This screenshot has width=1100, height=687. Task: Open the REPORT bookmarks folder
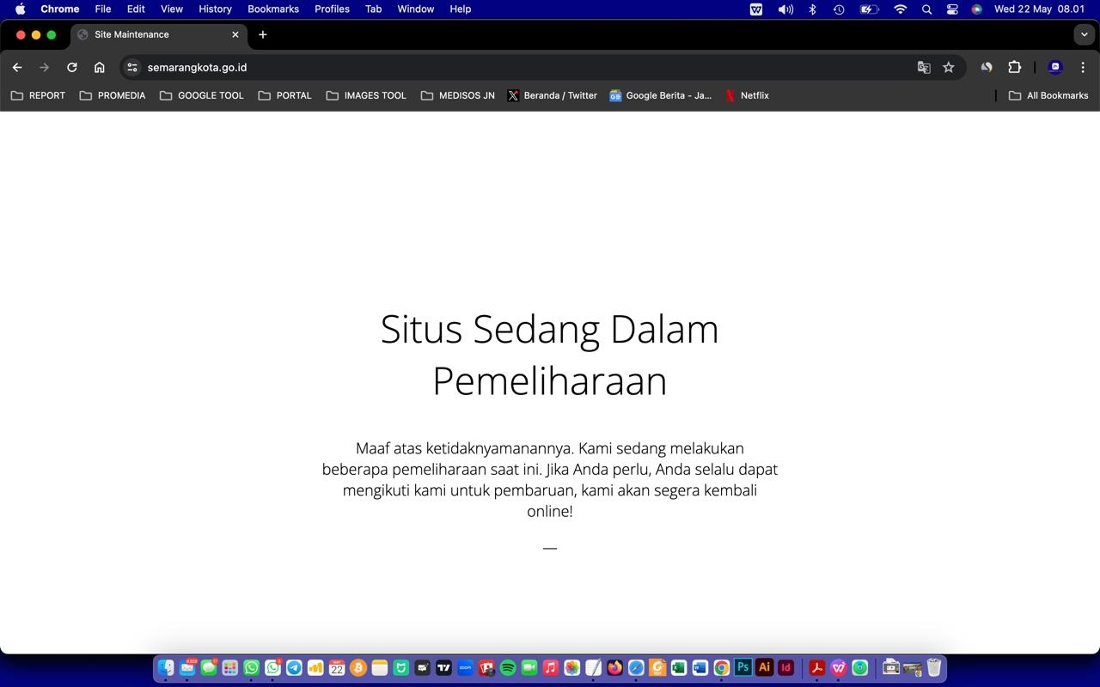tap(38, 95)
